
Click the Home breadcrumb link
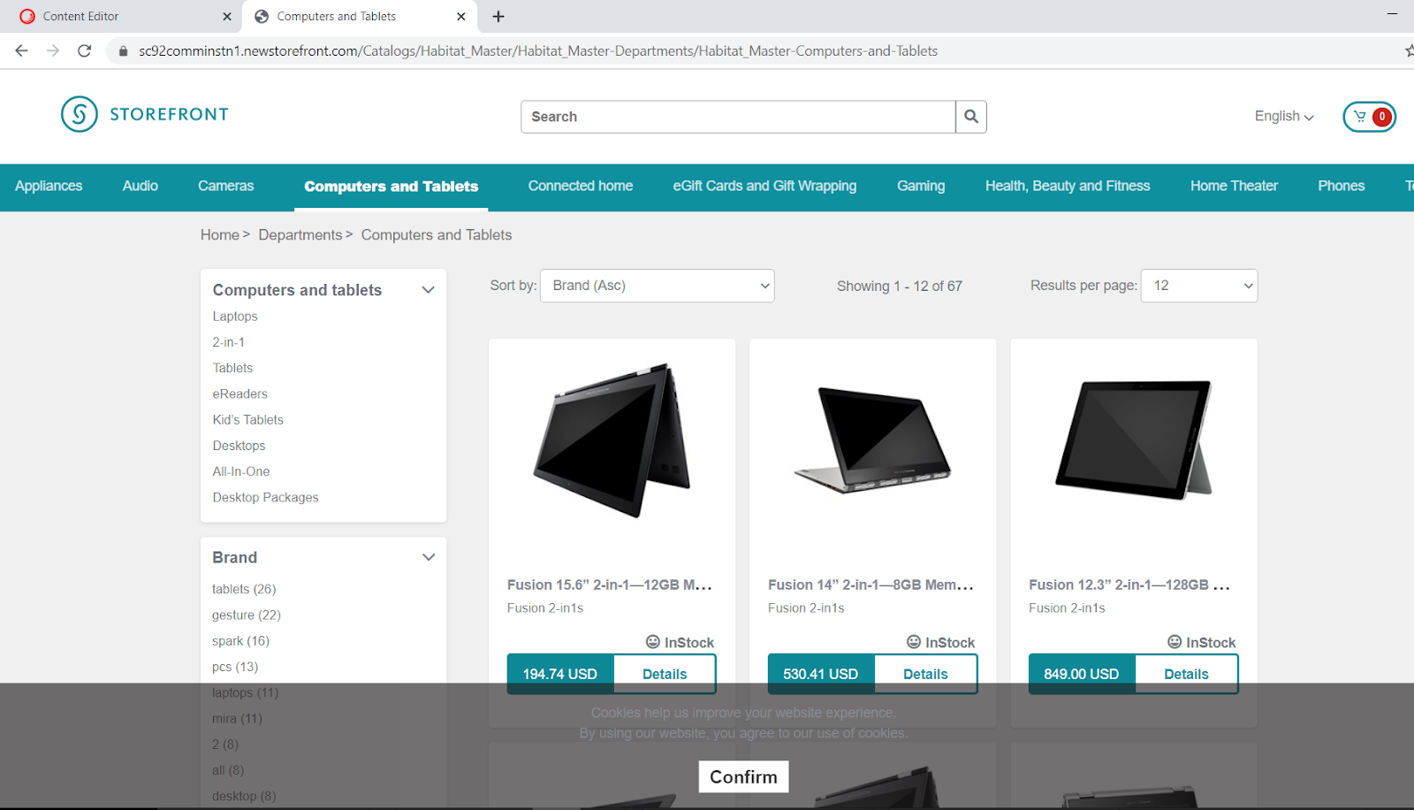point(220,234)
